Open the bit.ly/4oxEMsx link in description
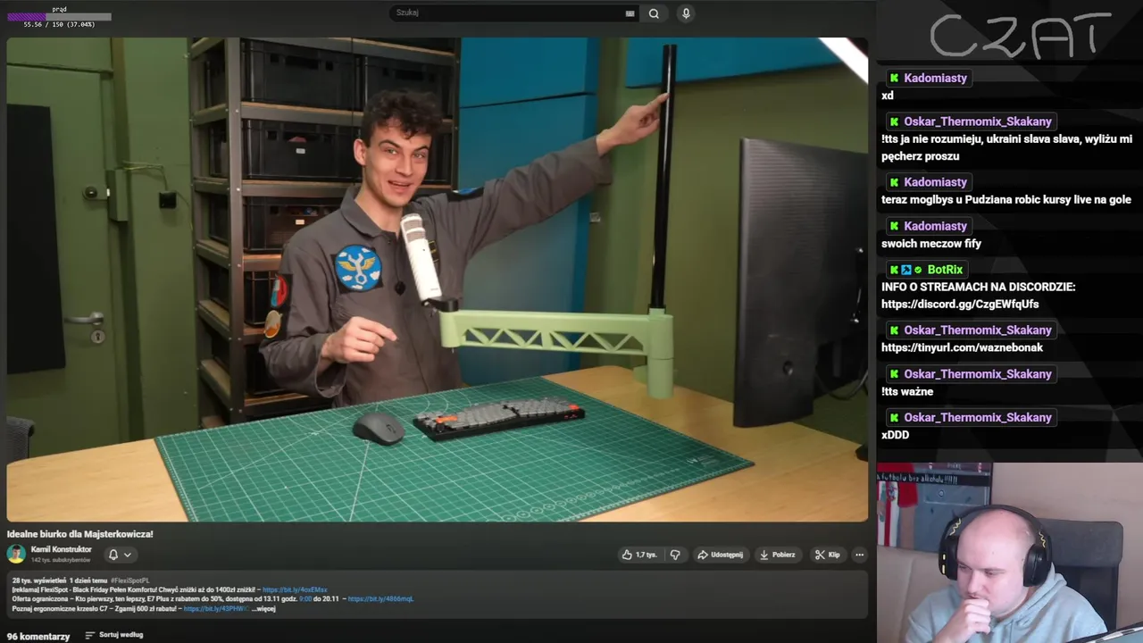 [x=295, y=589]
